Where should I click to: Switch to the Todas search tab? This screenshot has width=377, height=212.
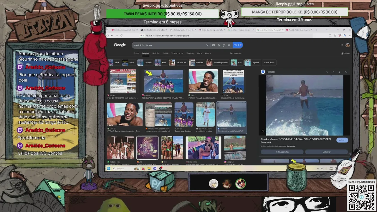[137, 53]
